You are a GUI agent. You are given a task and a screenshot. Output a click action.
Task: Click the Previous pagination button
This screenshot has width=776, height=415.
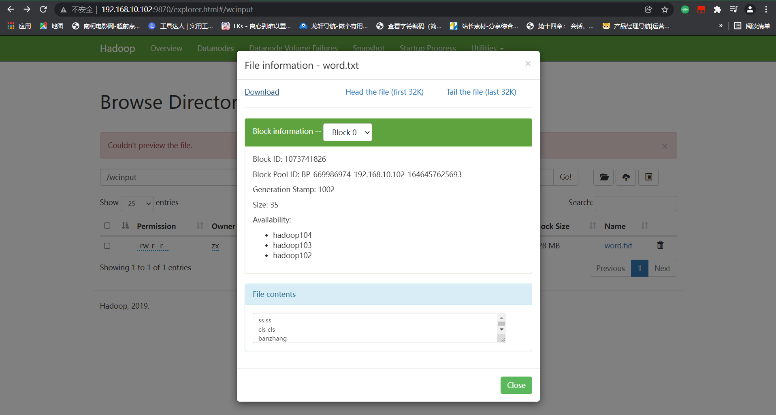coord(610,268)
